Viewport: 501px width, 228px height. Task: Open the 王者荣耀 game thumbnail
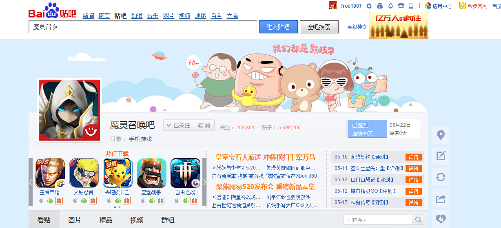click(50, 173)
